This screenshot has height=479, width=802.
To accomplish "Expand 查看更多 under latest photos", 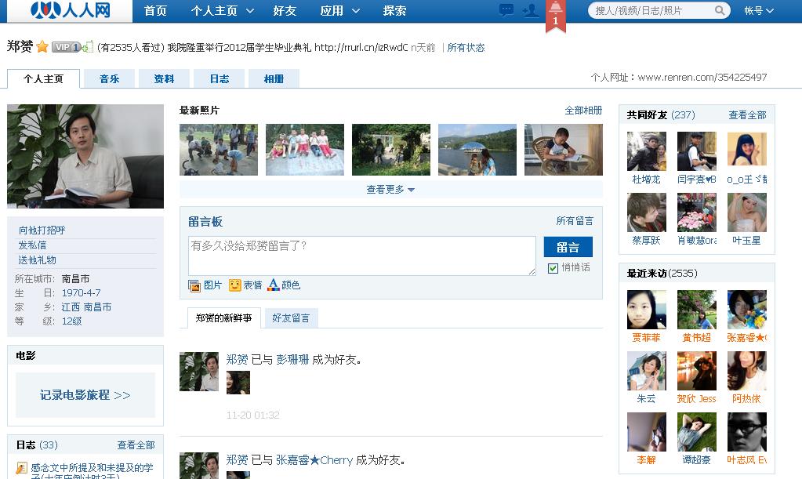I will (x=390, y=190).
